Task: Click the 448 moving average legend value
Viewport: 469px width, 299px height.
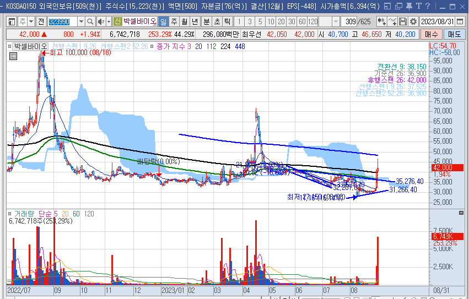Action: click(240, 46)
